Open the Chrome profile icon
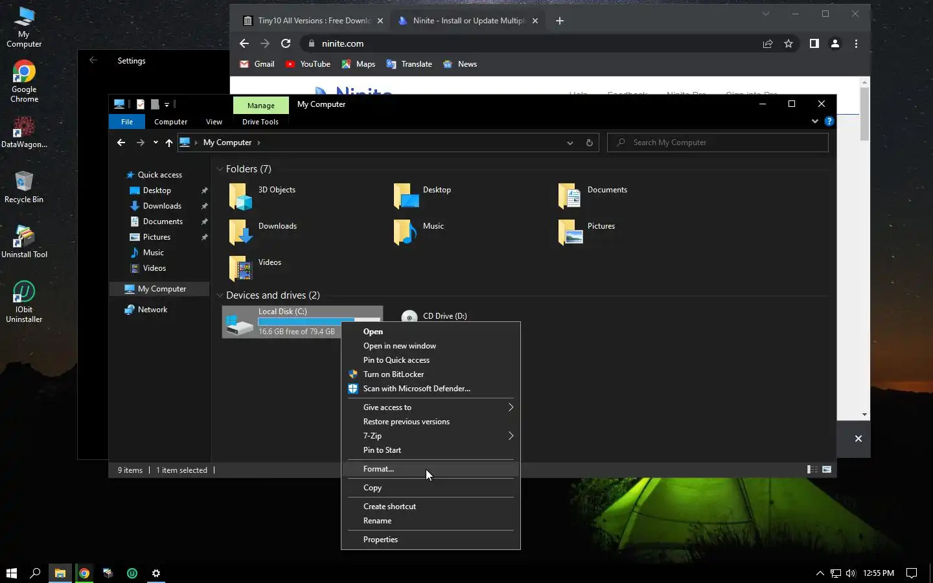Image resolution: width=933 pixels, height=583 pixels. pos(835,43)
